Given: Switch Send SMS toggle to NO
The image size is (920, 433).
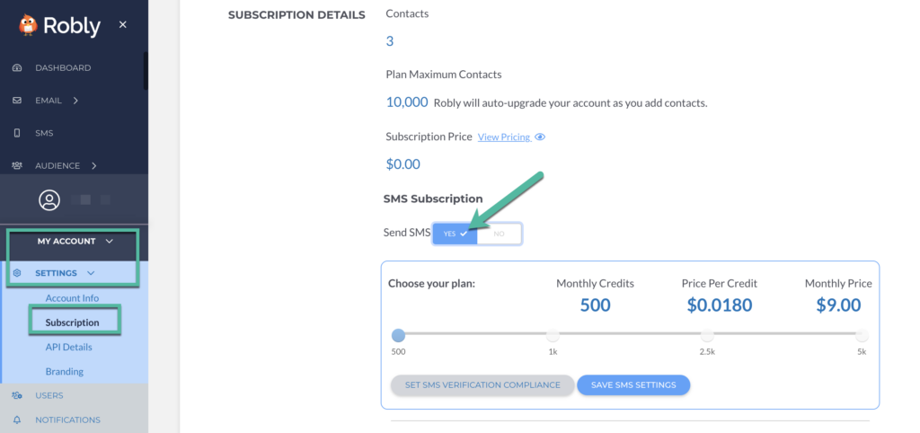Looking at the screenshot, I should tap(499, 234).
